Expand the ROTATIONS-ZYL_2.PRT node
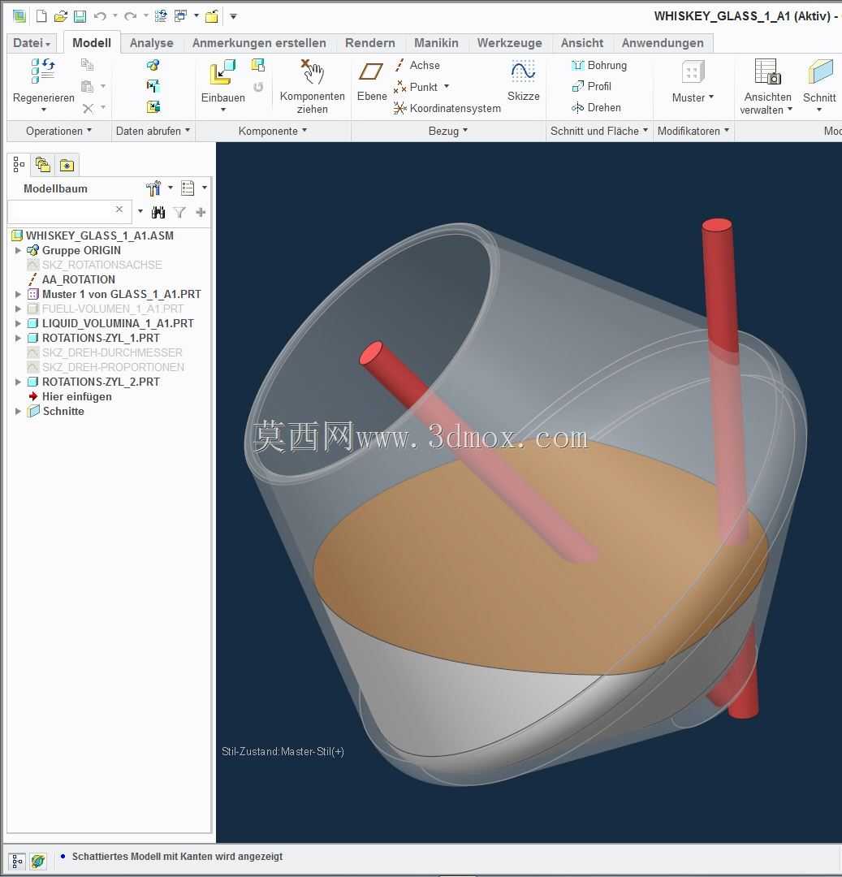Screen dimensions: 842x877 18,382
